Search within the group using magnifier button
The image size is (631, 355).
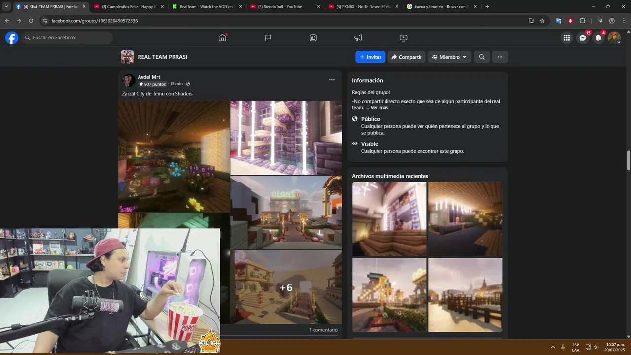482,57
